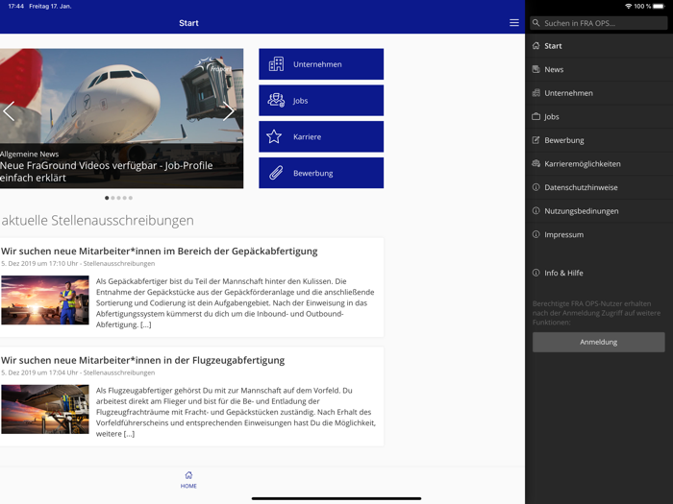Click the Impressum info icon
673x504 pixels.
[536, 234]
